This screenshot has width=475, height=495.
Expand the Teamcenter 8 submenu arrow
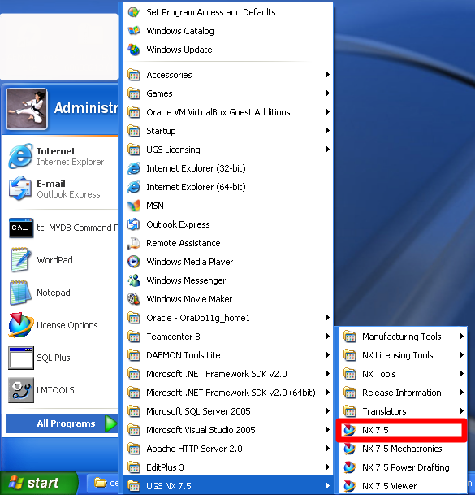328,337
